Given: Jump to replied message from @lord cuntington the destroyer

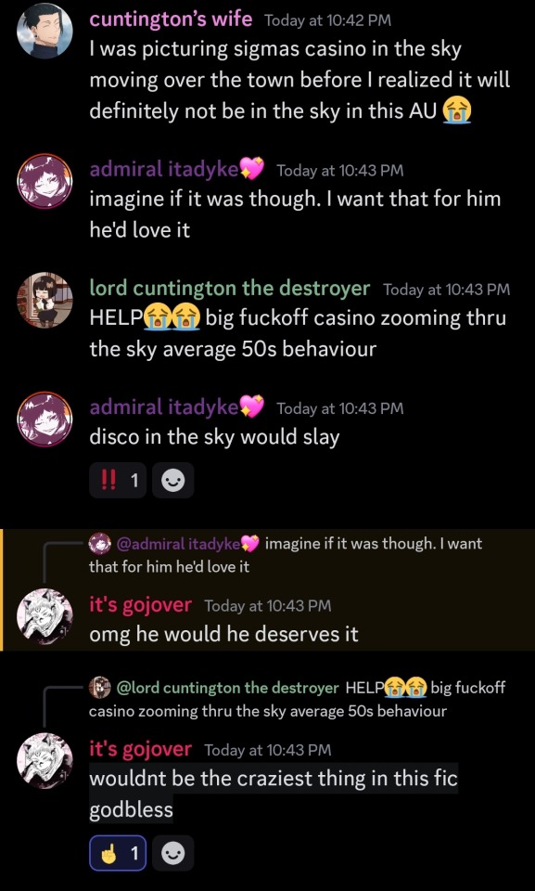Looking at the screenshot, I should click(x=297, y=699).
